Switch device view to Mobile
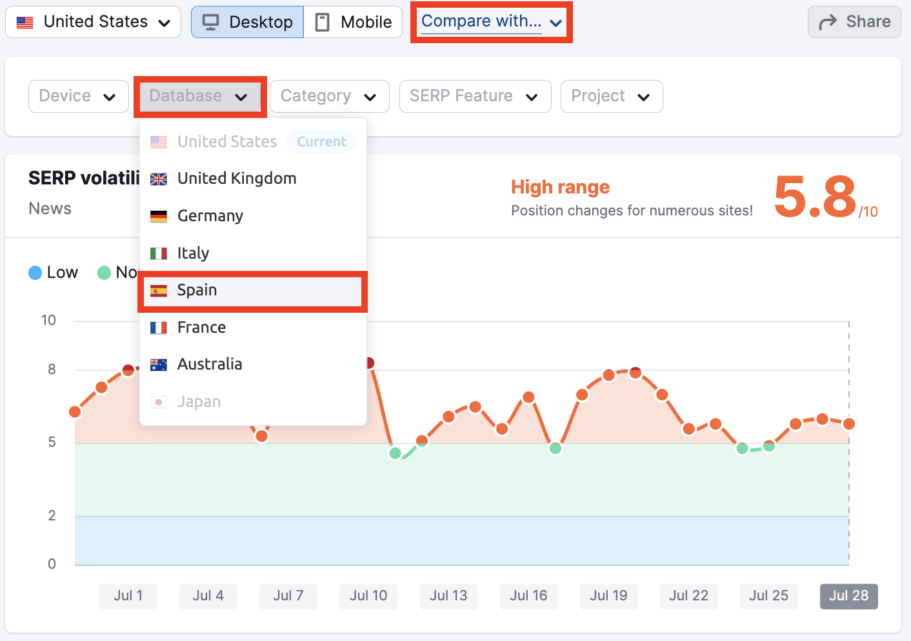911x641 pixels. pos(353,23)
